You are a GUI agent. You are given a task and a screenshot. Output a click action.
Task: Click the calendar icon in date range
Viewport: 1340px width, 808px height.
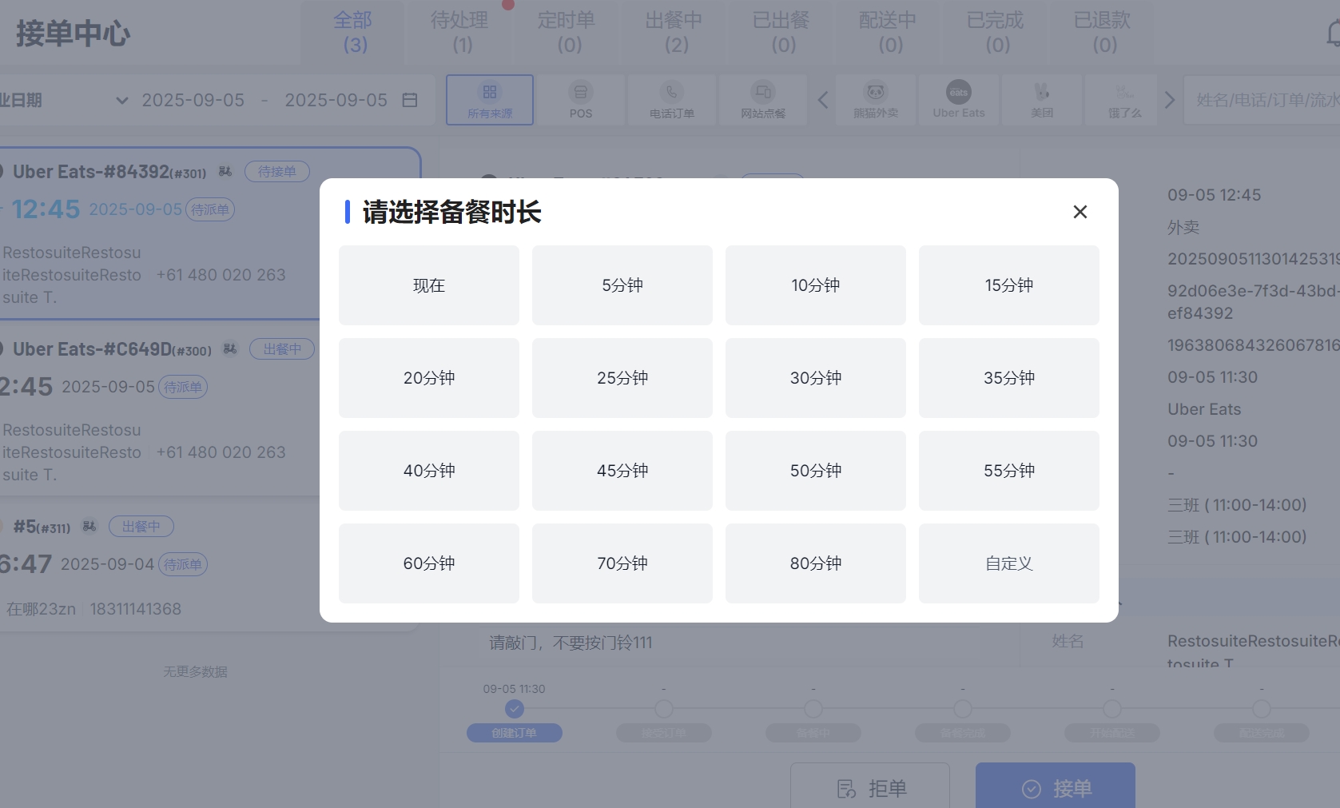tap(410, 100)
